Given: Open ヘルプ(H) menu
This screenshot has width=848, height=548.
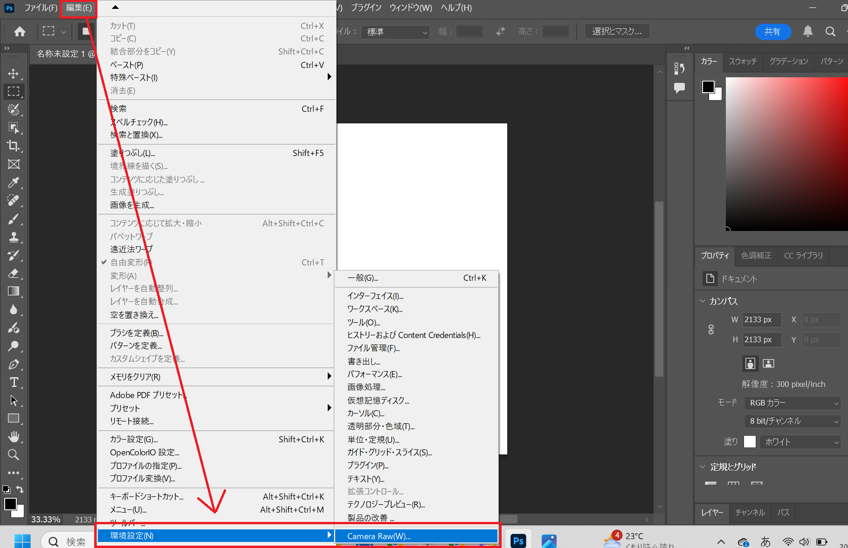Looking at the screenshot, I should pos(456,8).
